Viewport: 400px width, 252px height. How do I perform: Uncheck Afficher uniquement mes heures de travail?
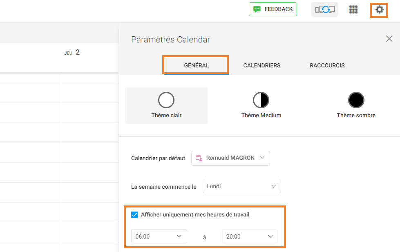tap(134, 215)
